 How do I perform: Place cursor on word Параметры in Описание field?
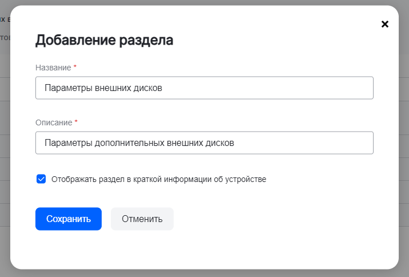point(65,143)
